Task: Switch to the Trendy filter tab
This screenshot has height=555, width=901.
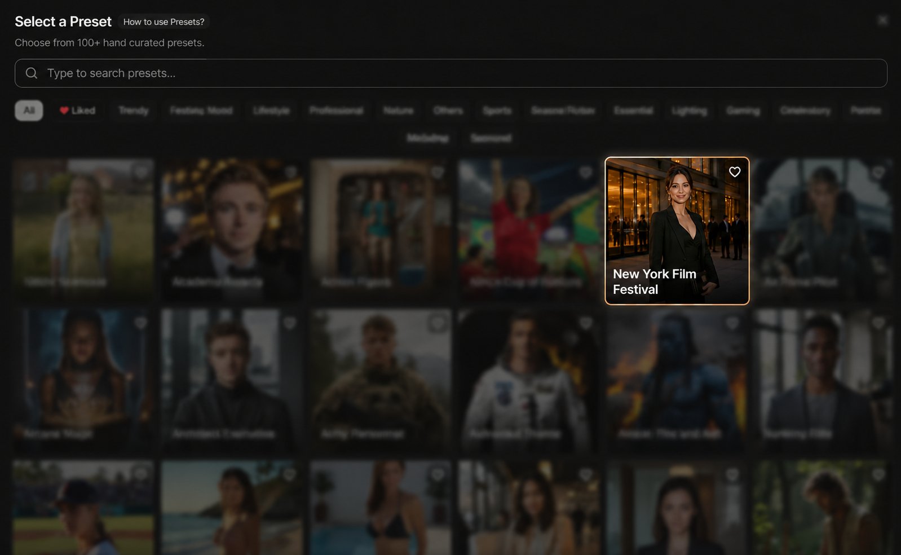Action: 134,111
